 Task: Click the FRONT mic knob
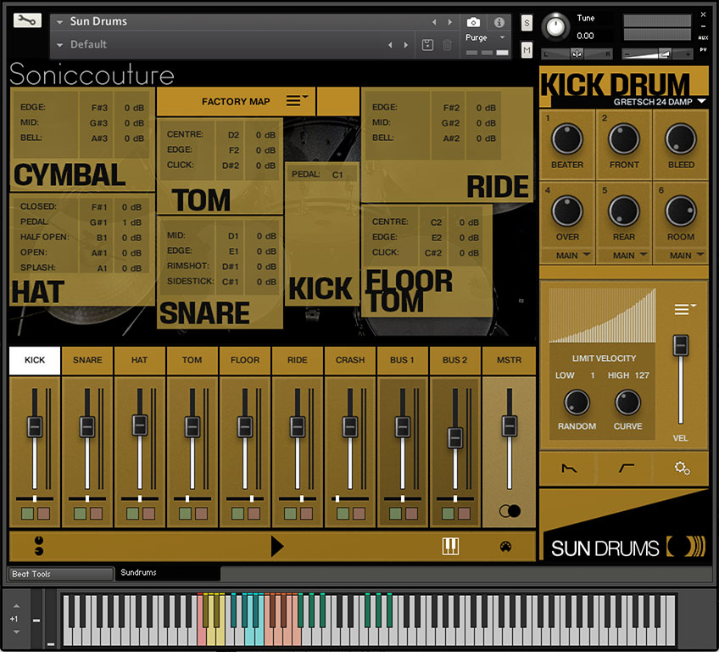[624, 139]
